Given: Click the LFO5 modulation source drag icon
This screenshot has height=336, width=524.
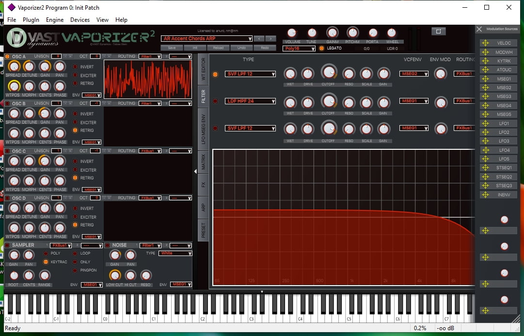Looking at the screenshot, I should (485, 159).
